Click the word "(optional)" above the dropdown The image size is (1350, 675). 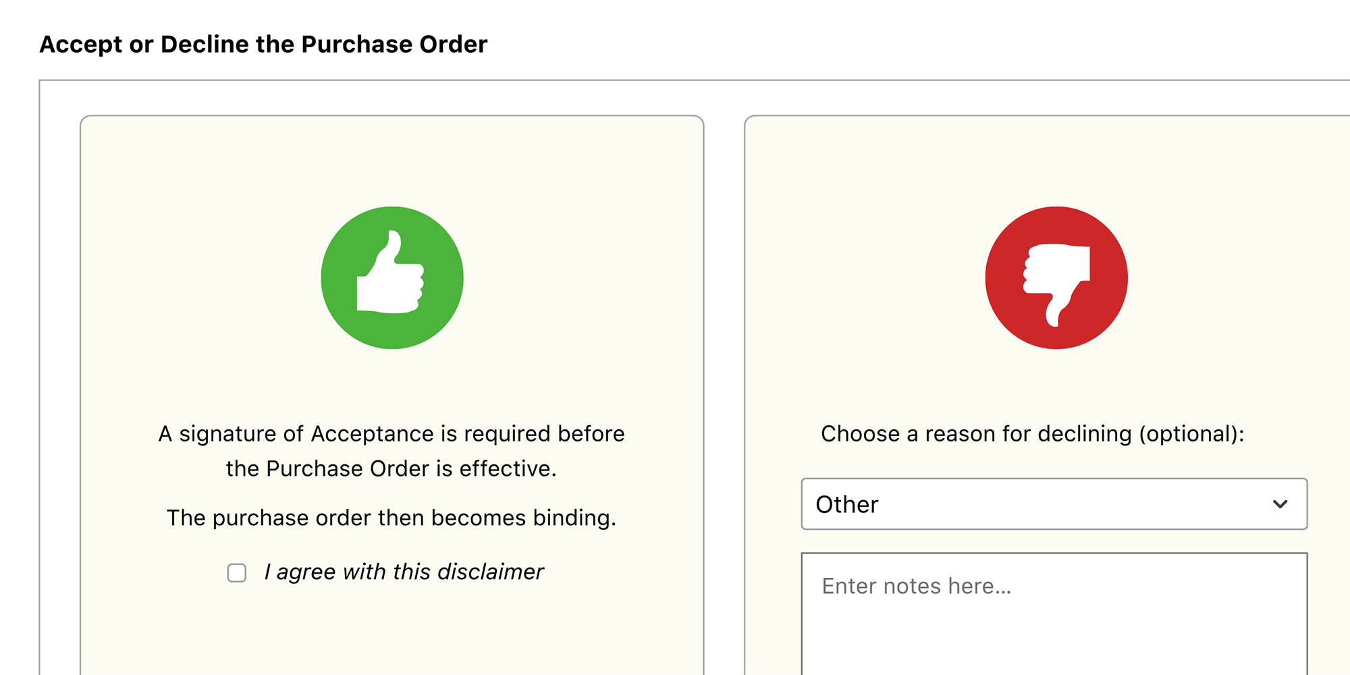click(1191, 433)
